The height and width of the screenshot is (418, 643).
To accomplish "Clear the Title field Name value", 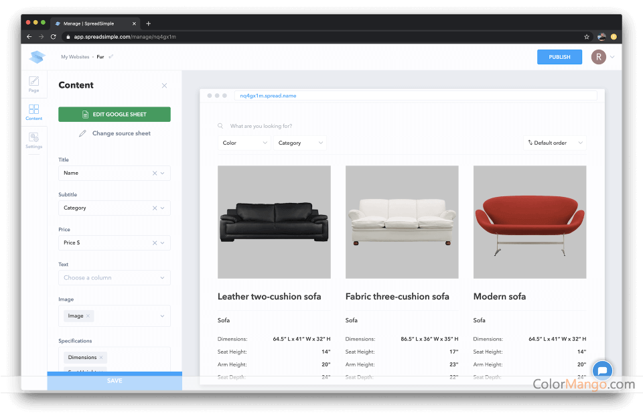I will pyautogui.click(x=155, y=173).
